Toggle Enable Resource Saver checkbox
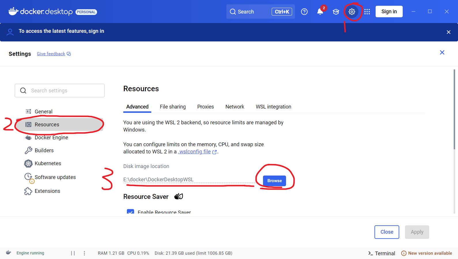 click(x=130, y=212)
